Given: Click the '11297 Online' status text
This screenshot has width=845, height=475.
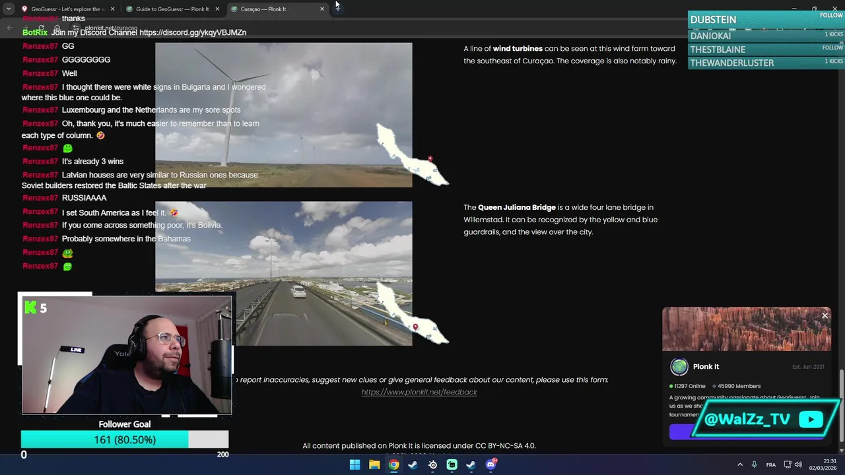Looking at the screenshot, I should [690, 386].
